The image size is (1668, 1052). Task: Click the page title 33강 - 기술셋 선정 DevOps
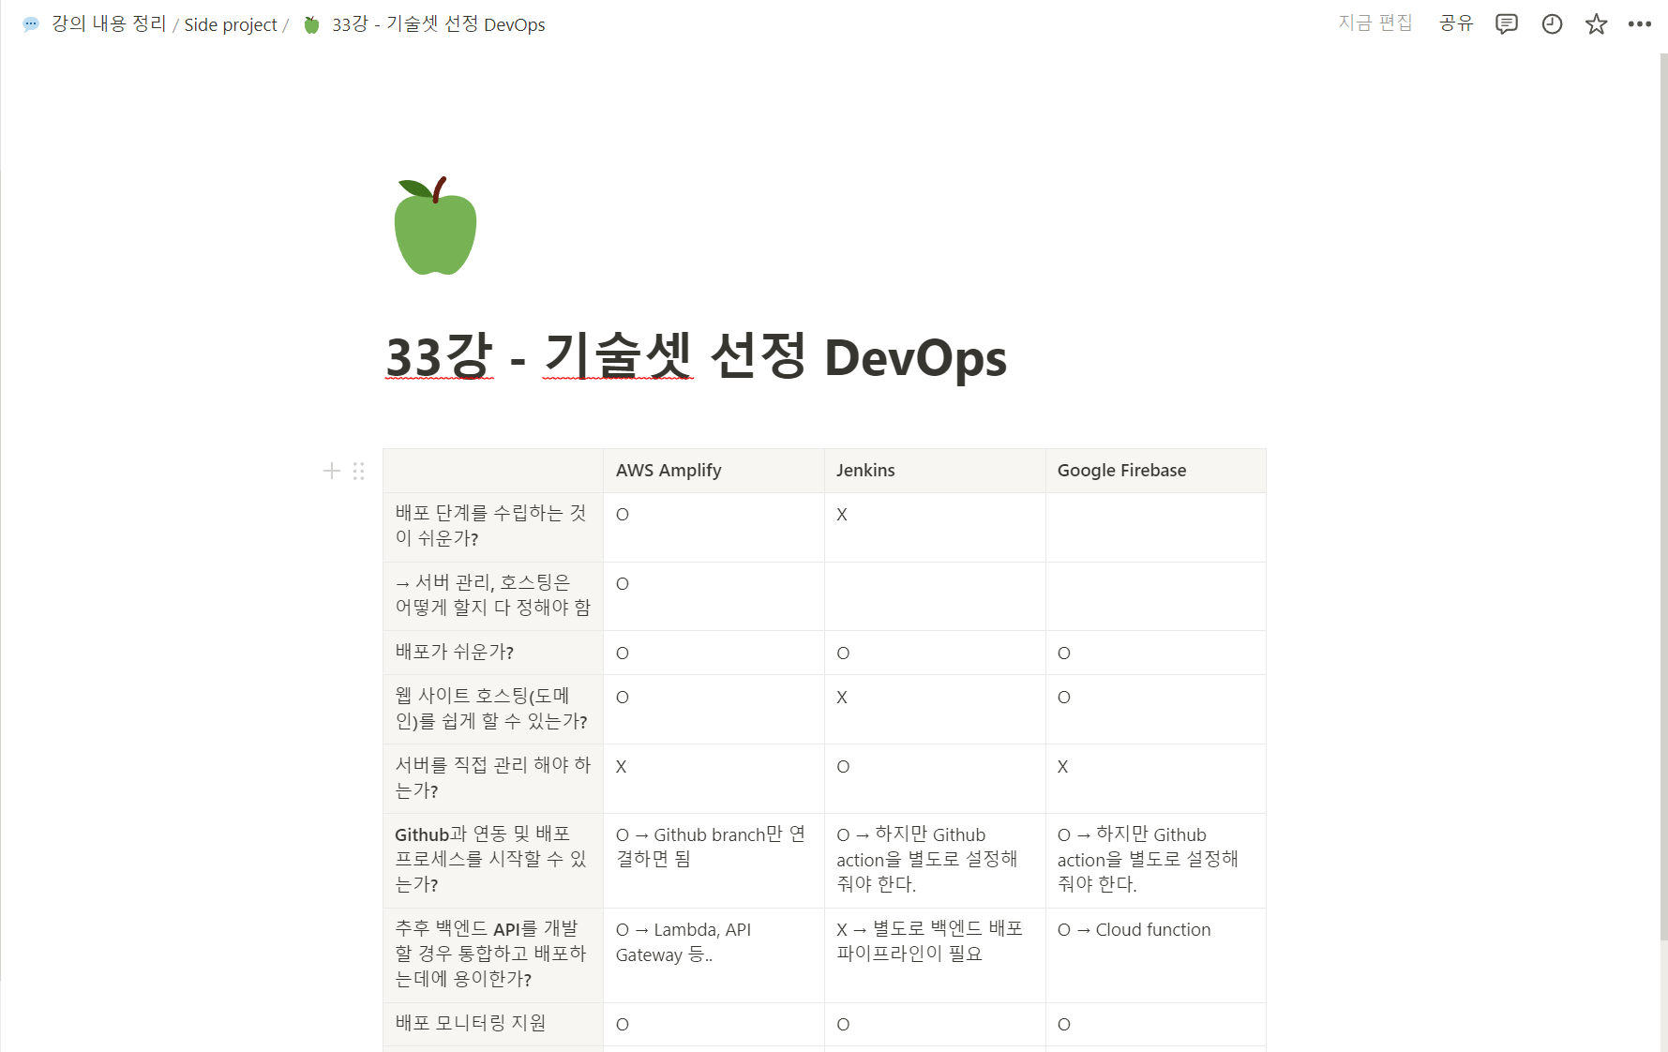[696, 357]
